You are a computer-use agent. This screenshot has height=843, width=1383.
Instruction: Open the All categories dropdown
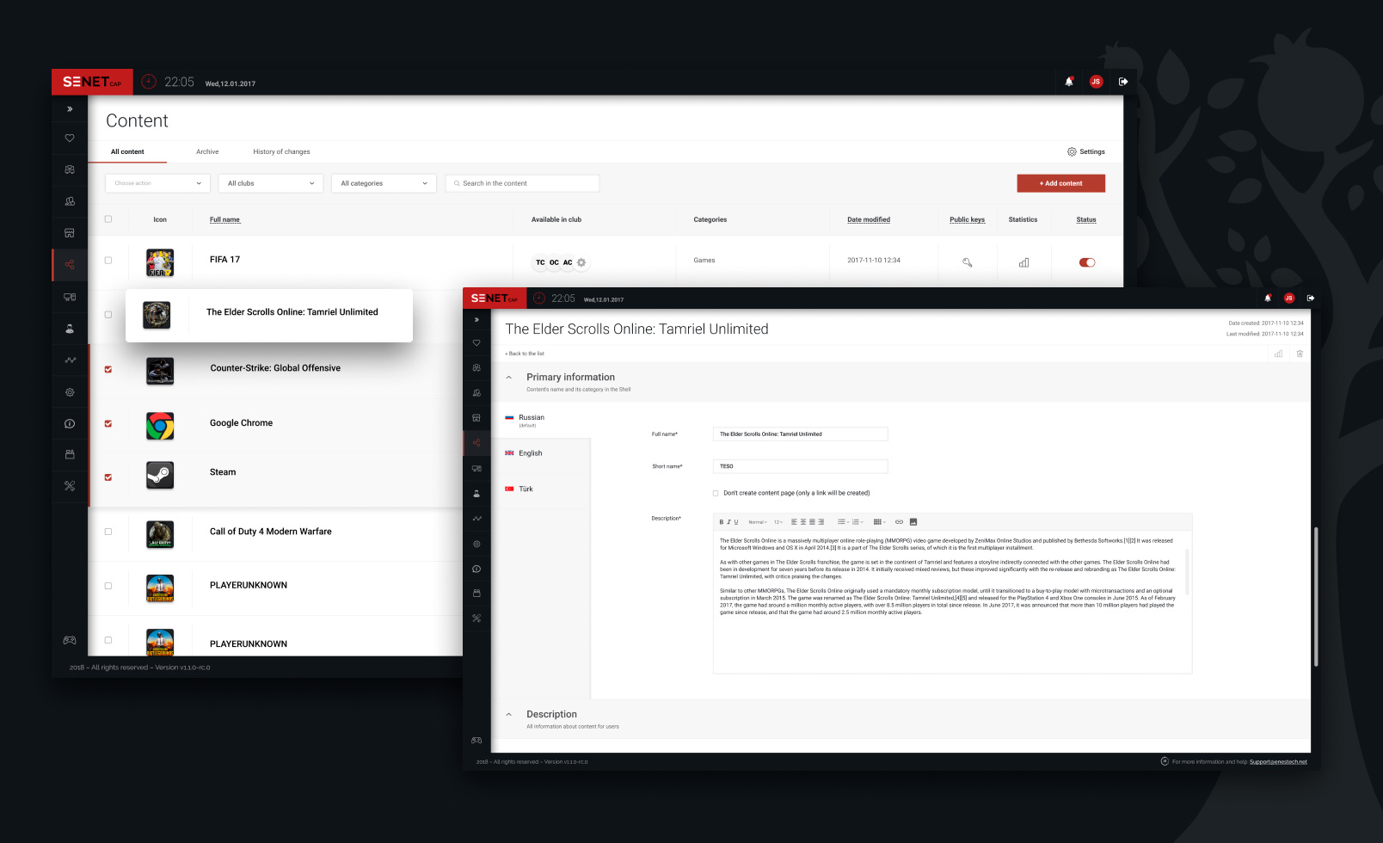[x=384, y=183]
